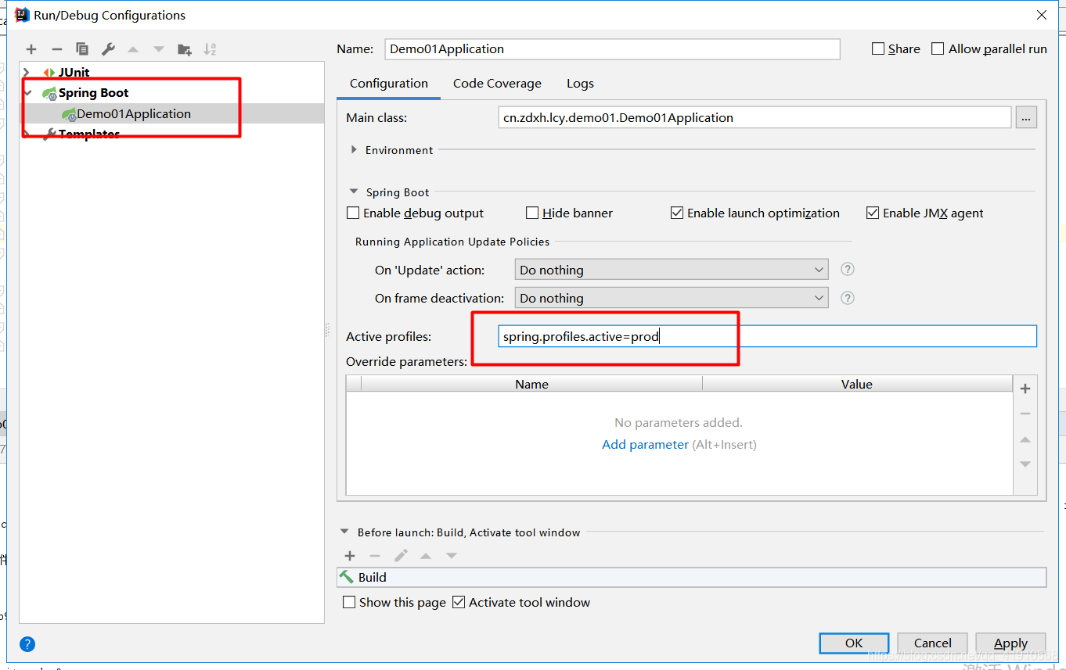Toggle Allow parallel run
Image resolution: width=1066 pixels, height=670 pixels.
pyautogui.click(x=938, y=48)
